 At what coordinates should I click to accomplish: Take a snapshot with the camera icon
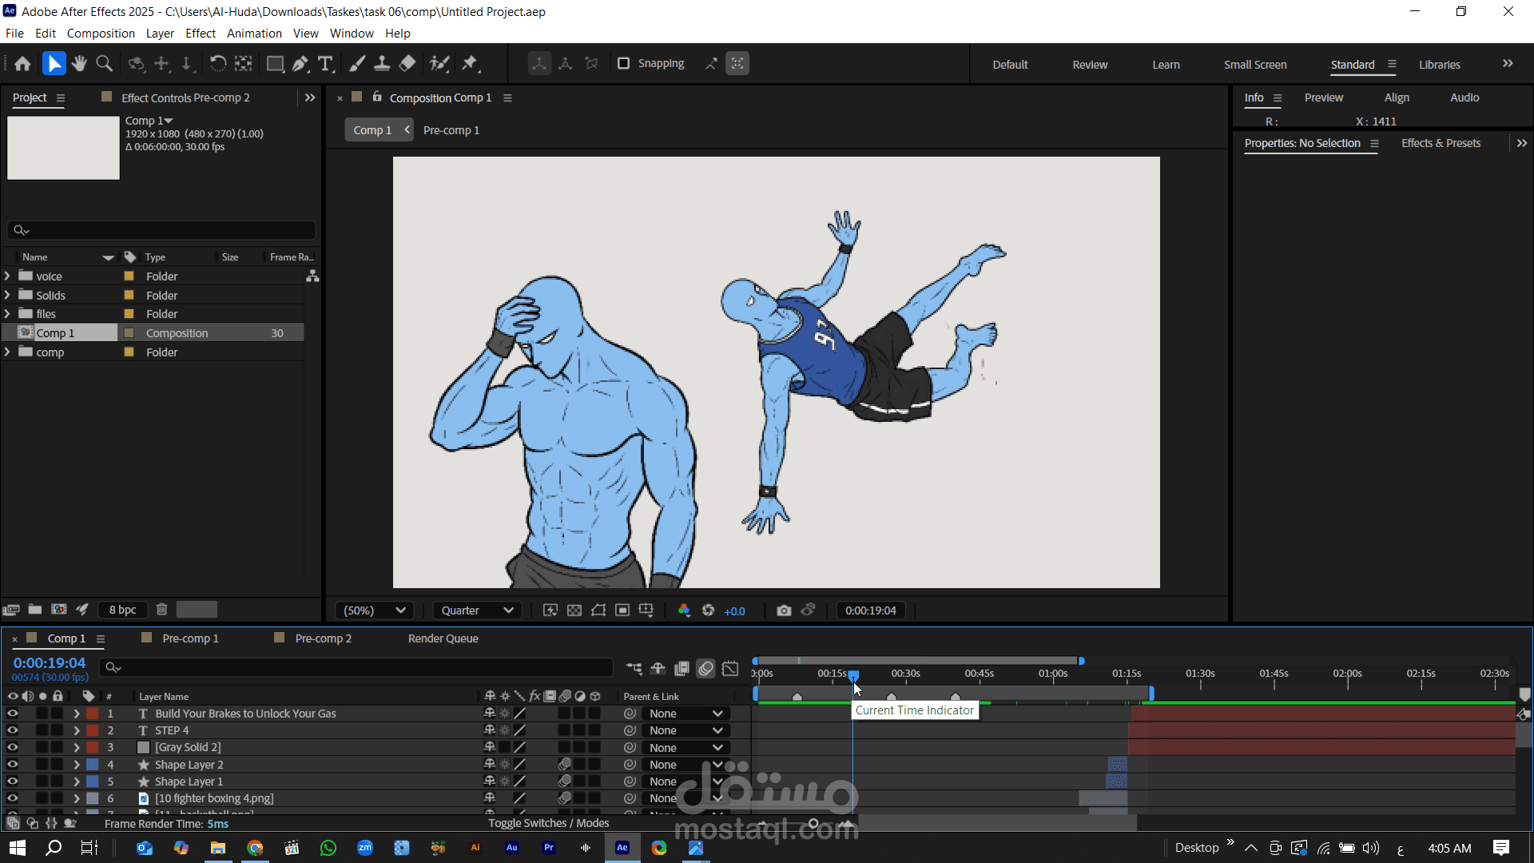(784, 610)
